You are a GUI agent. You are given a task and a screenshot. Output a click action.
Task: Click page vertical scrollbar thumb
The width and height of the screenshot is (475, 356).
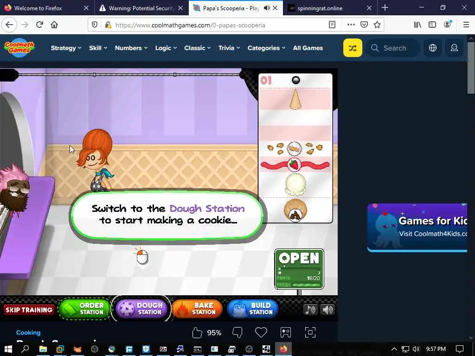tap(471, 68)
